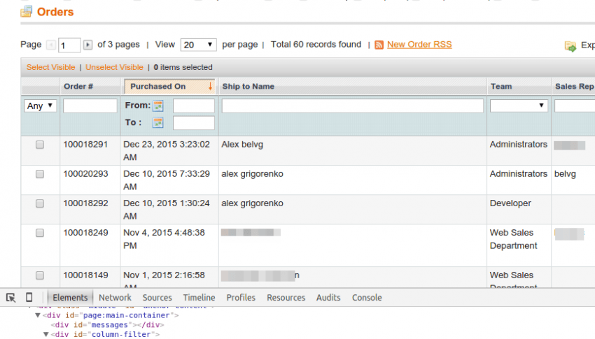Screen dimensions: 595x339
Task: Check the box for order 100018149
Action: click(40, 275)
